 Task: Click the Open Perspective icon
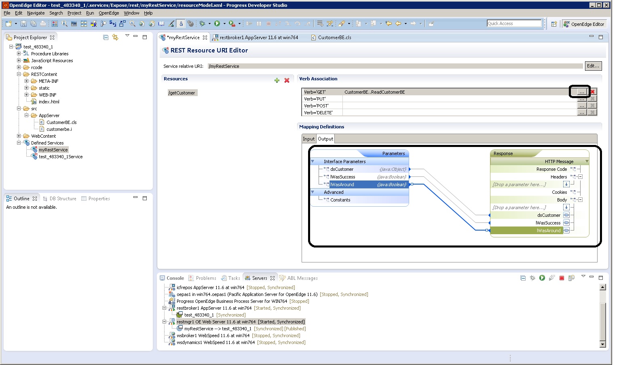[554, 24]
